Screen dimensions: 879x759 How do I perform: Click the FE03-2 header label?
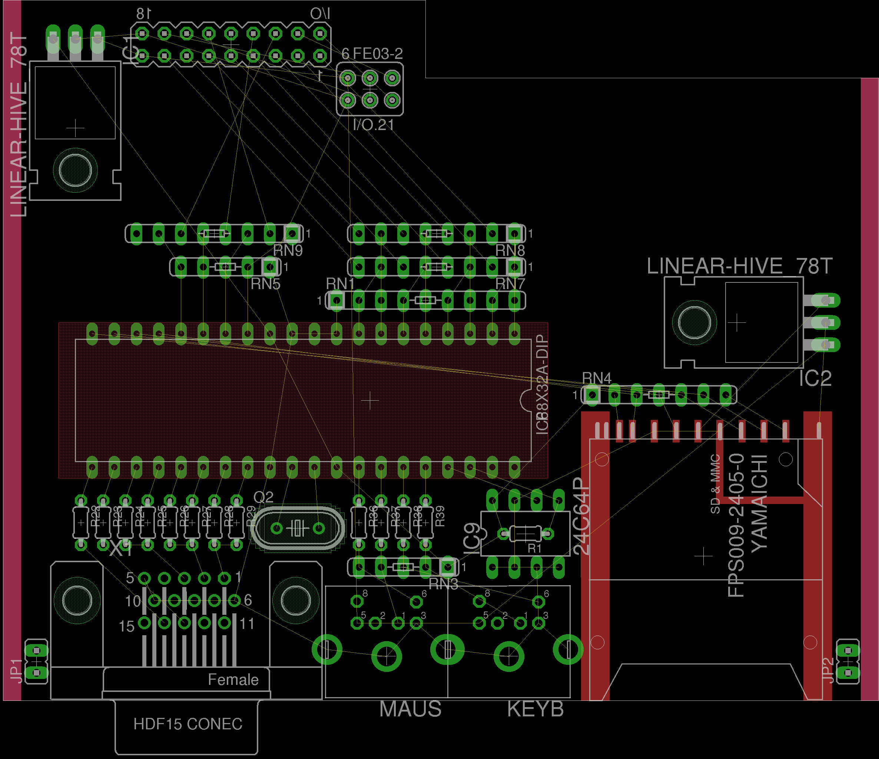tap(378, 54)
